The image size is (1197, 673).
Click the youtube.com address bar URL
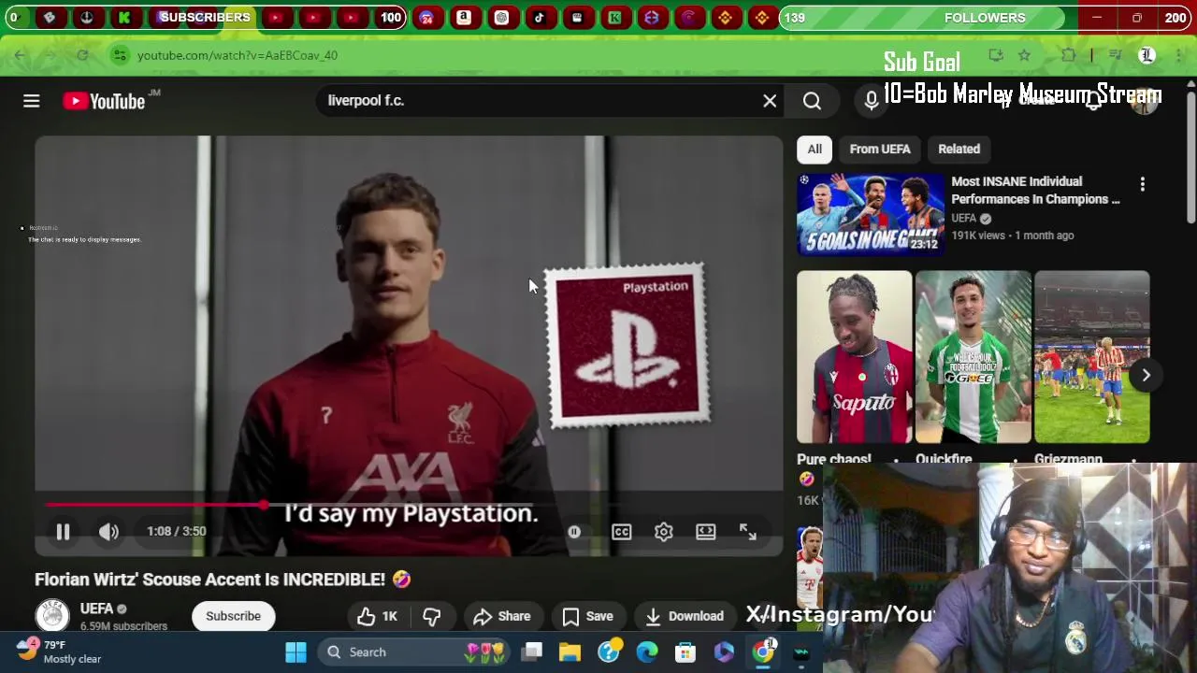[x=238, y=55]
